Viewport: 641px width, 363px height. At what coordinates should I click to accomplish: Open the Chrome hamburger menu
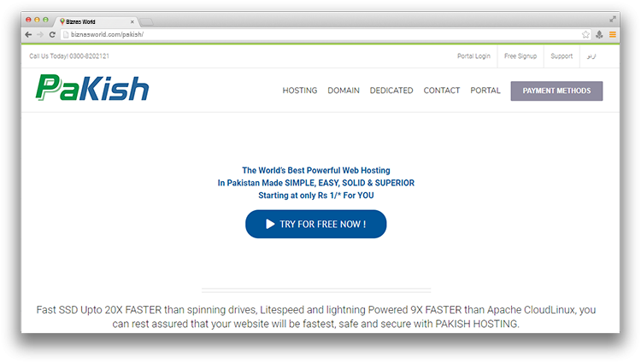[612, 34]
